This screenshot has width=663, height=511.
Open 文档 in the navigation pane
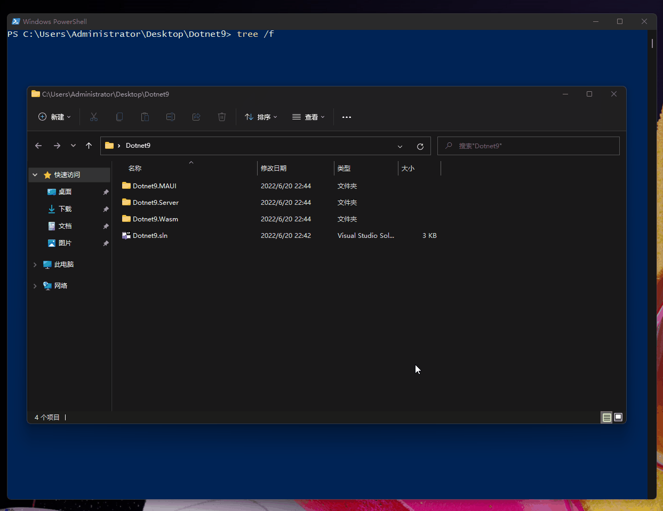[65, 226]
